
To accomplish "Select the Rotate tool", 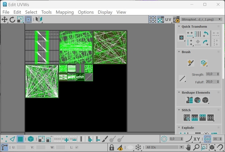I will click(12, 19).
